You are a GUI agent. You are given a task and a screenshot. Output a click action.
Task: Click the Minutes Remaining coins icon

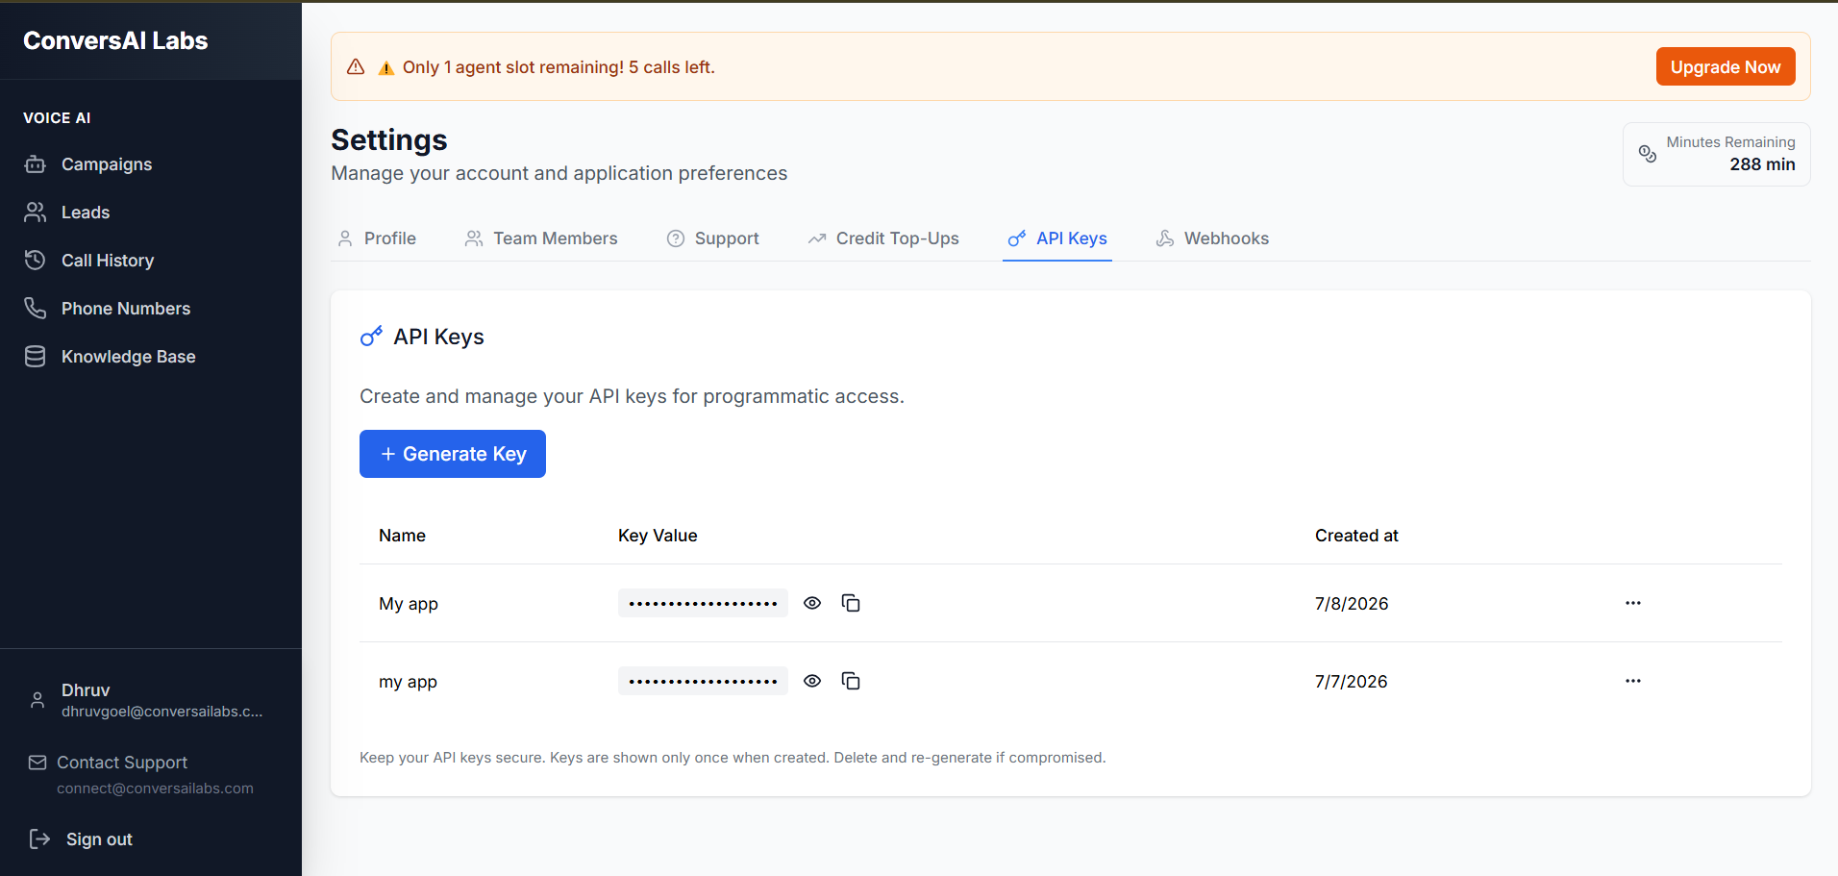coord(1648,154)
